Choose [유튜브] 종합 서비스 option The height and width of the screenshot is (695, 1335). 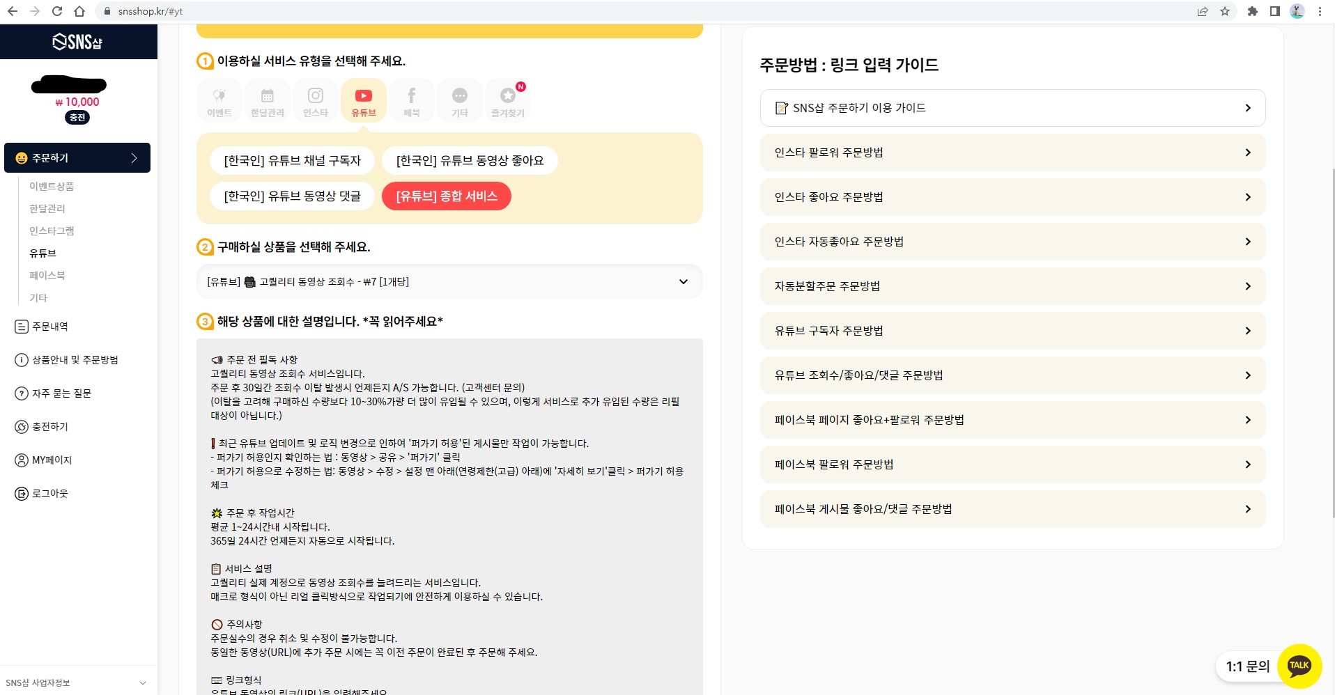point(447,196)
